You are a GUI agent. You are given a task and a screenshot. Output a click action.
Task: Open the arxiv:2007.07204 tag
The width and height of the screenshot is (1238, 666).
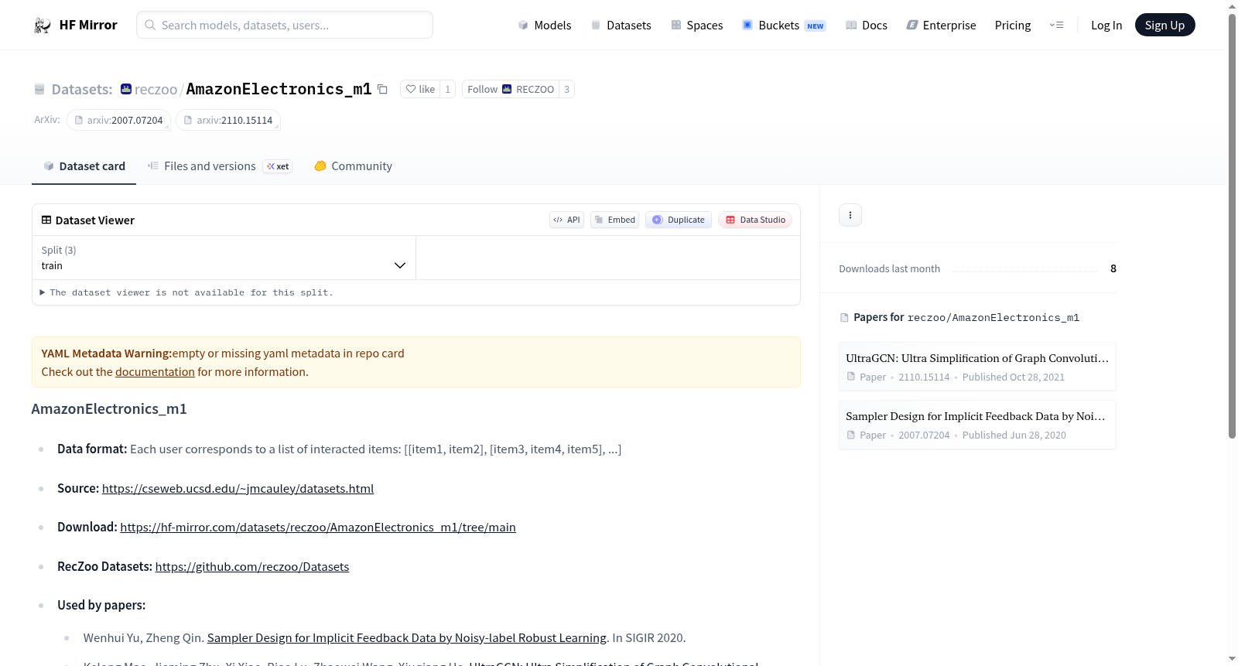118,120
